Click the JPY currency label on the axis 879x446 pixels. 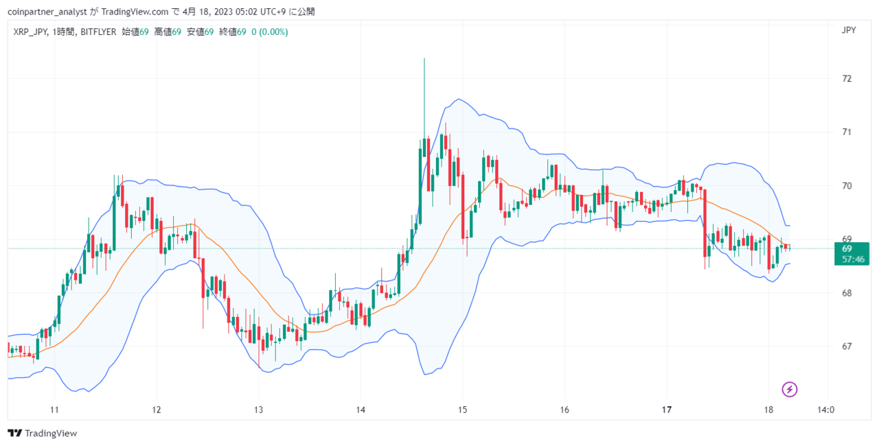(848, 30)
